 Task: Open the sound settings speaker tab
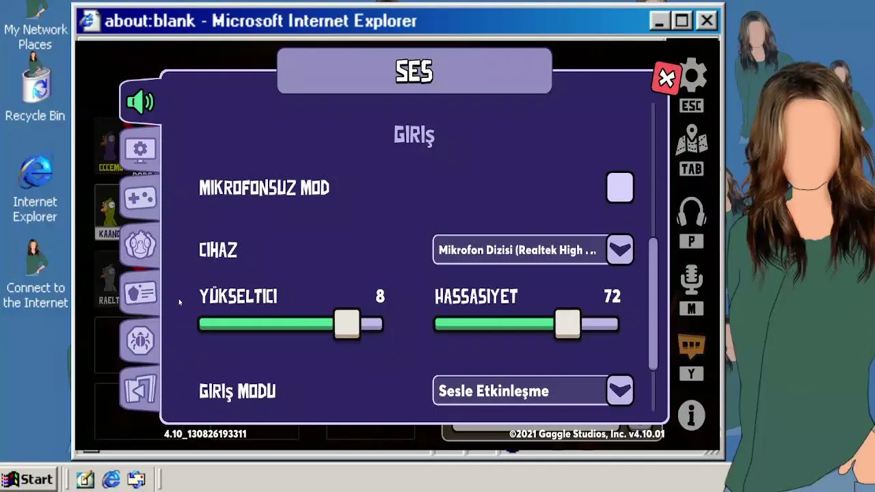[140, 102]
